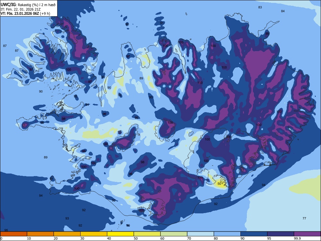The image size is (321, 241).
Task: Click the humidity value '77' over the ocean
Action: point(304,219)
